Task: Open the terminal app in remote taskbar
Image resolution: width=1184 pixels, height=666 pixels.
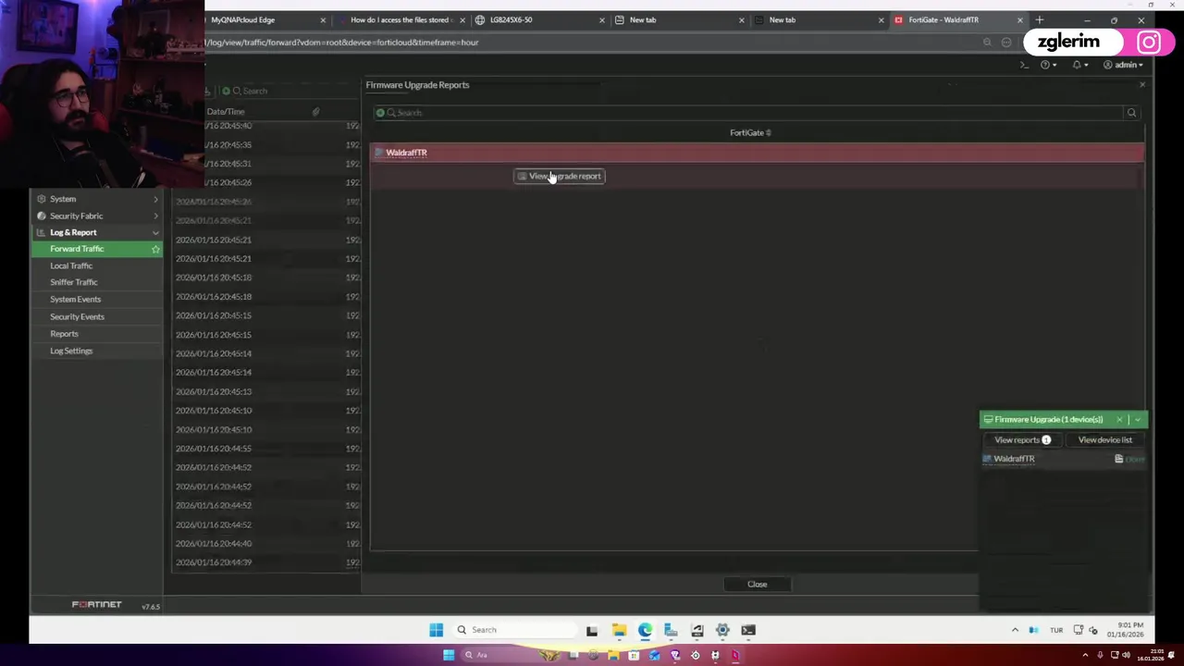Action: [748, 630]
